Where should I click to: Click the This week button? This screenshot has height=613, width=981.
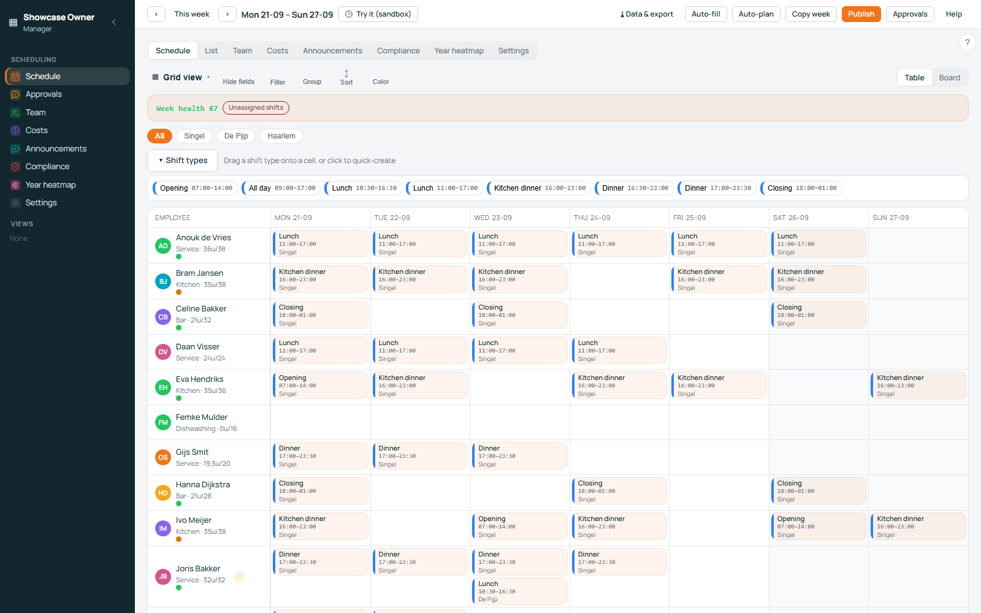(192, 14)
